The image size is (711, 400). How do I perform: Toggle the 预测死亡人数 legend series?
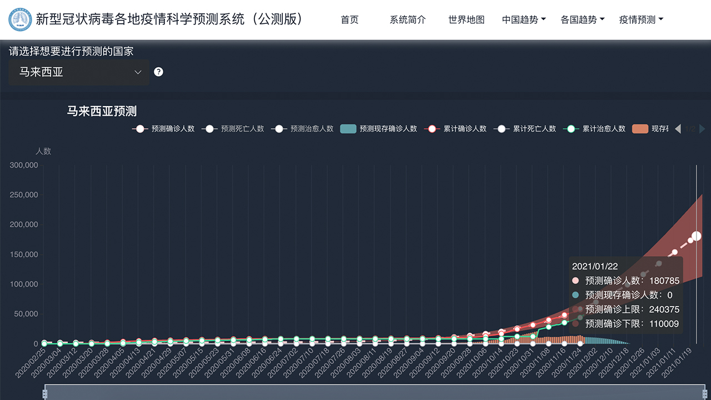(233, 129)
